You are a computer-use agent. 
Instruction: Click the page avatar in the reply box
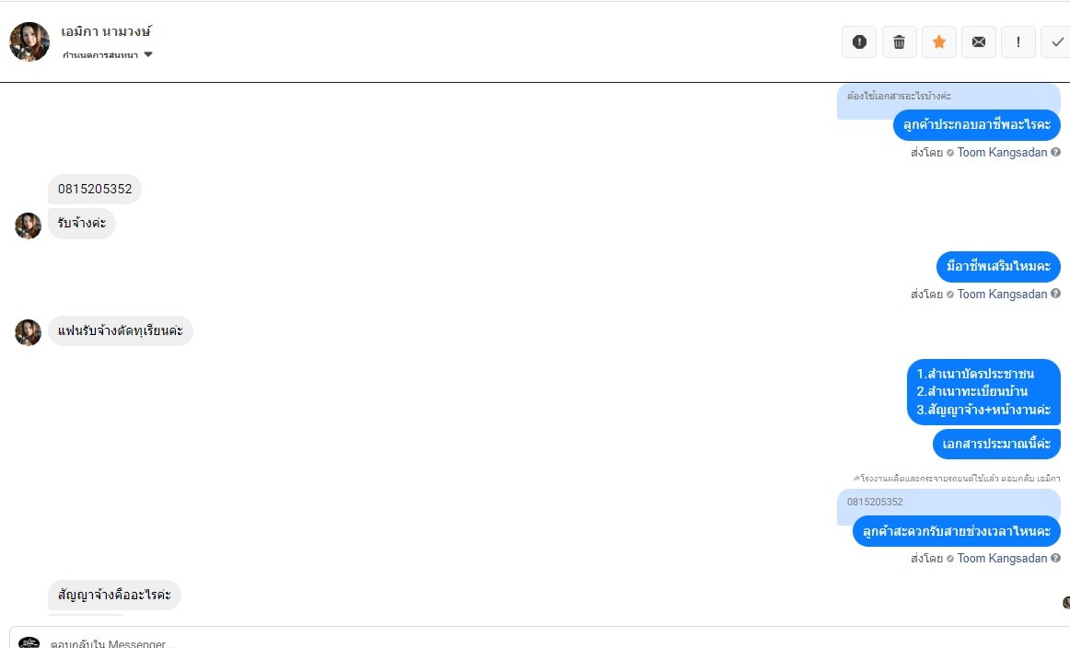(x=29, y=642)
